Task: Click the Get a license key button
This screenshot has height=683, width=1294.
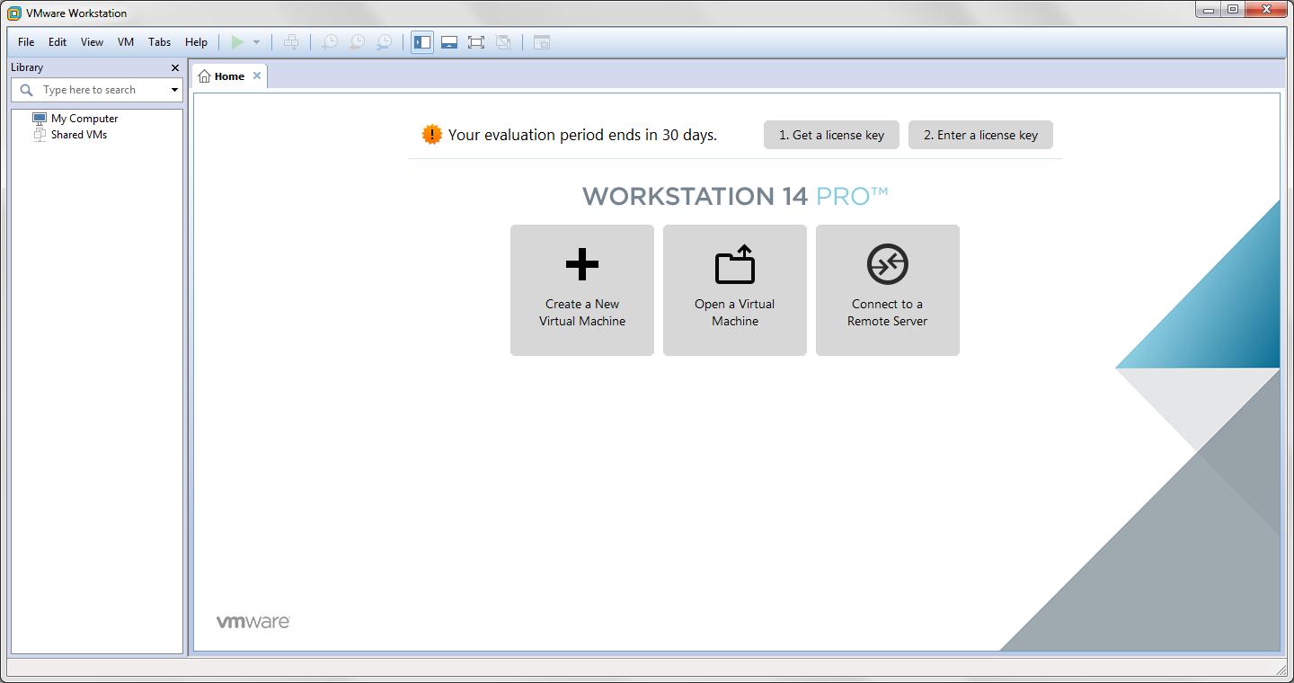Action: [830, 135]
